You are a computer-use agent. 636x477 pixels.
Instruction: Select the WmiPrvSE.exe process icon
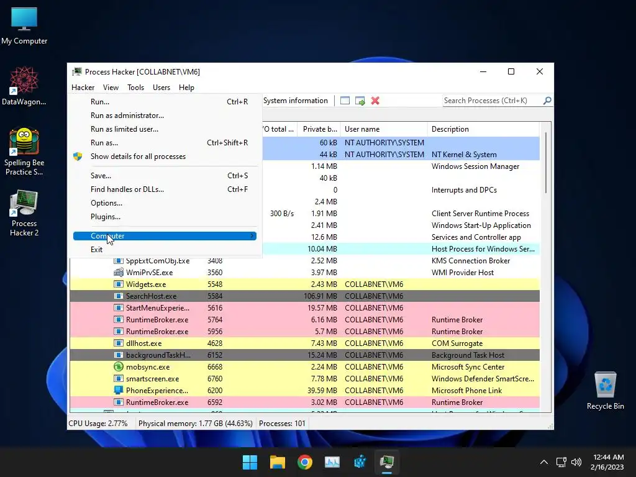pyautogui.click(x=119, y=273)
